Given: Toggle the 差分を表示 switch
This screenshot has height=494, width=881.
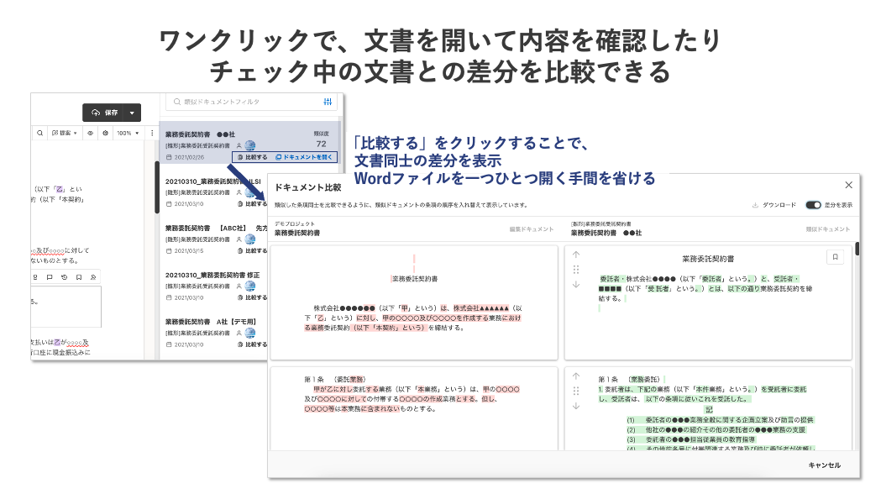Looking at the screenshot, I should [813, 205].
